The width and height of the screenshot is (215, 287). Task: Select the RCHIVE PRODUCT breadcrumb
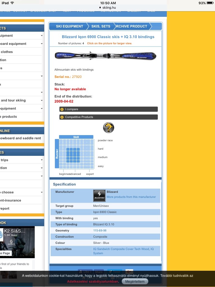(132, 26)
